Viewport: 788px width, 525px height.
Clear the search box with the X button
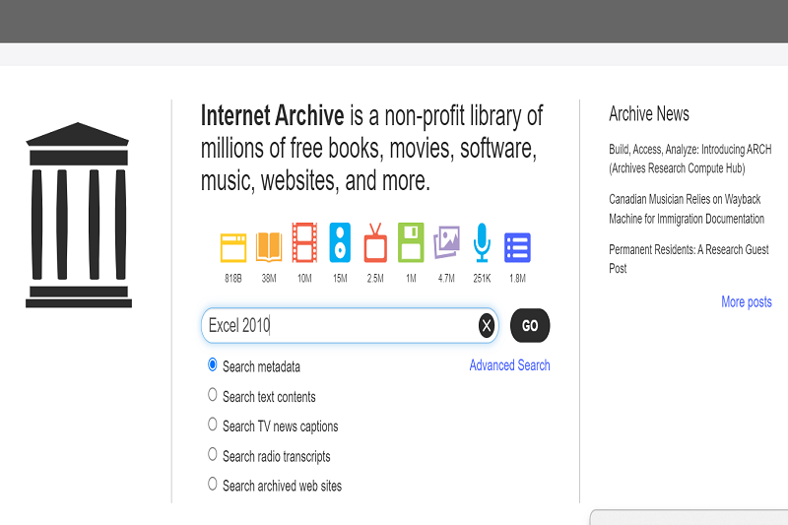coord(486,326)
